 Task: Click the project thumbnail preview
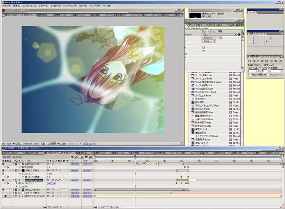[195, 16]
